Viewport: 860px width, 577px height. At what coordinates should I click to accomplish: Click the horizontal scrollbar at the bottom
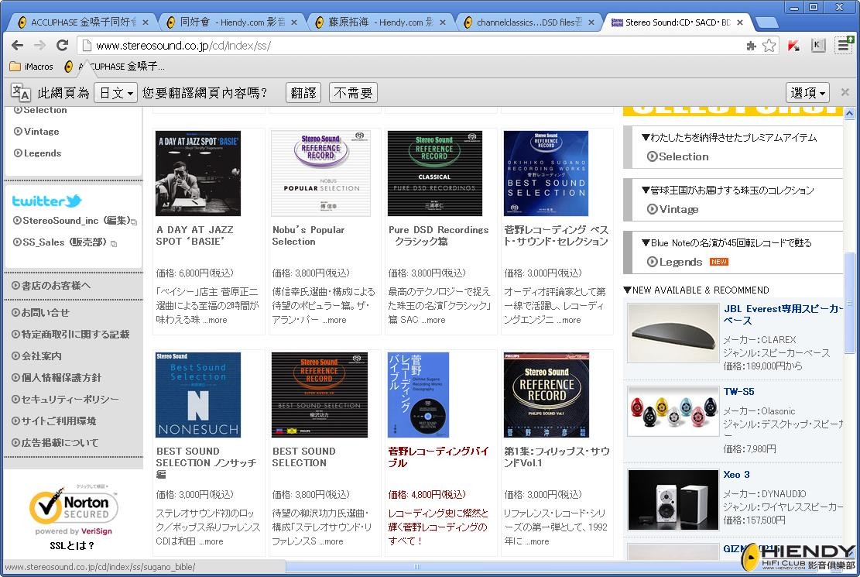(x=416, y=566)
